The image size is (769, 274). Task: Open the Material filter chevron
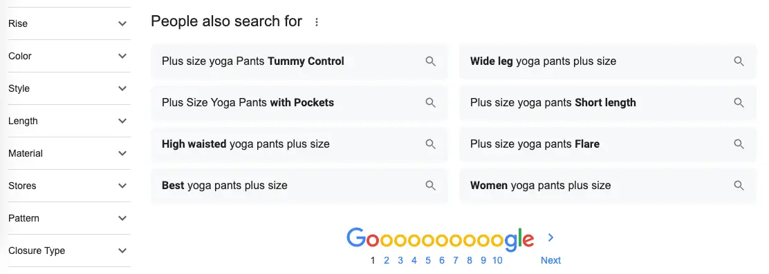coord(122,154)
